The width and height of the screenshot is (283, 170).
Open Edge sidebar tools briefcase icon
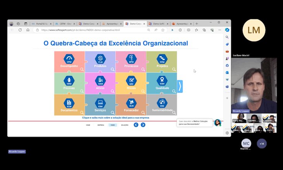click(227, 52)
